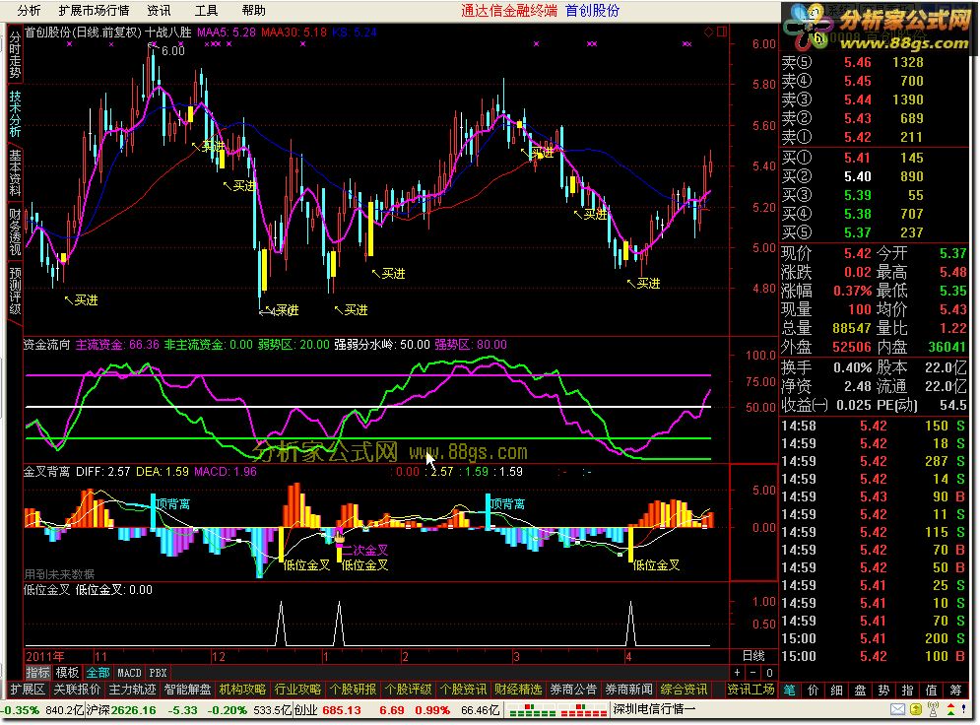Select the 全部 indicator tab
Viewport: 980px width, 725px height.
coord(98,673)
